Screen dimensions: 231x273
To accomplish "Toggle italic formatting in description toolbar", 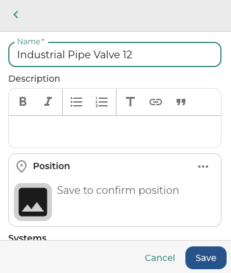I will 48,102.
